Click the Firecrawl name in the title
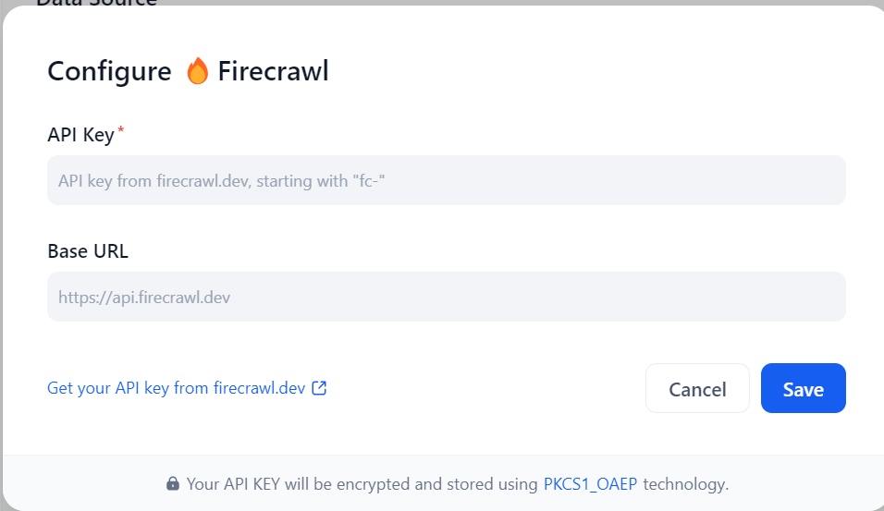Viewport: 884px width, 511px height. [x=273, y=71]
